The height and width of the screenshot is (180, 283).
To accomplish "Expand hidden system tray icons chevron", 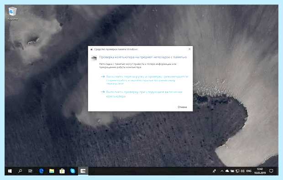I will [222, 171].
